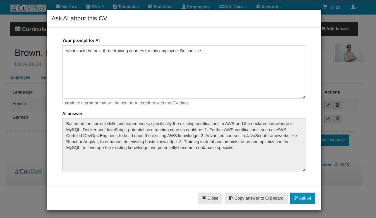
Task: Switch to the Employee tab
Action: [x=20, y=77]
